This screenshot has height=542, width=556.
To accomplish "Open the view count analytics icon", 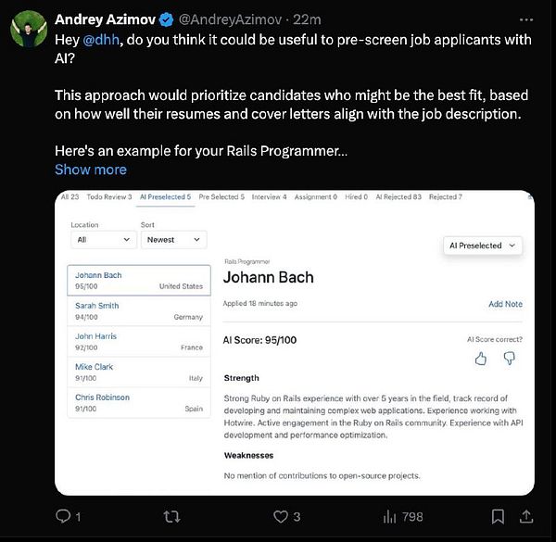I will (389, 516).
